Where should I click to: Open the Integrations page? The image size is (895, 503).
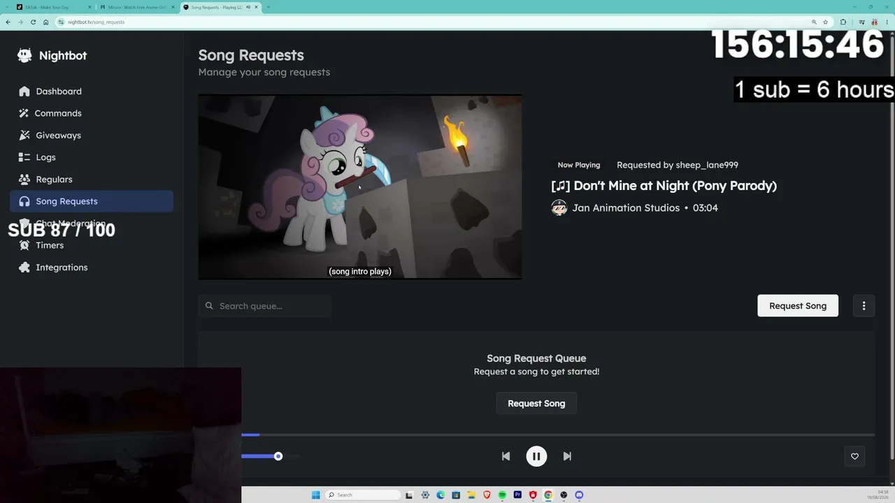(92, 268)
